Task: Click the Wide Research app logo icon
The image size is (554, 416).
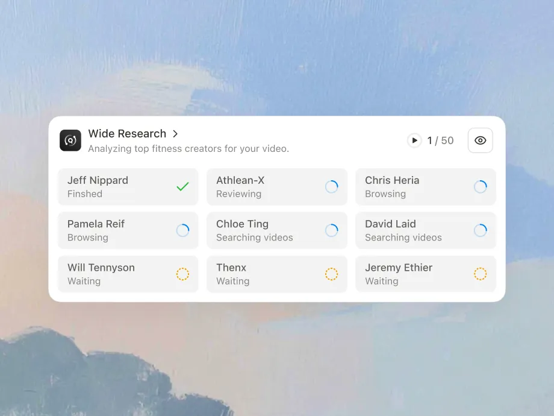Action: [70, 140]
